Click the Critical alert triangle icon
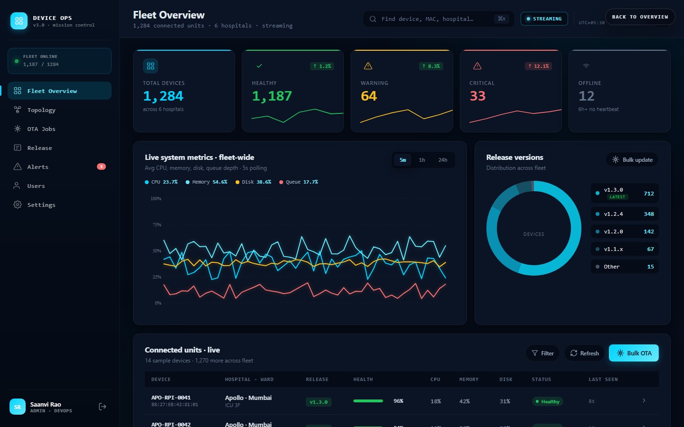 tap(477, 66)
